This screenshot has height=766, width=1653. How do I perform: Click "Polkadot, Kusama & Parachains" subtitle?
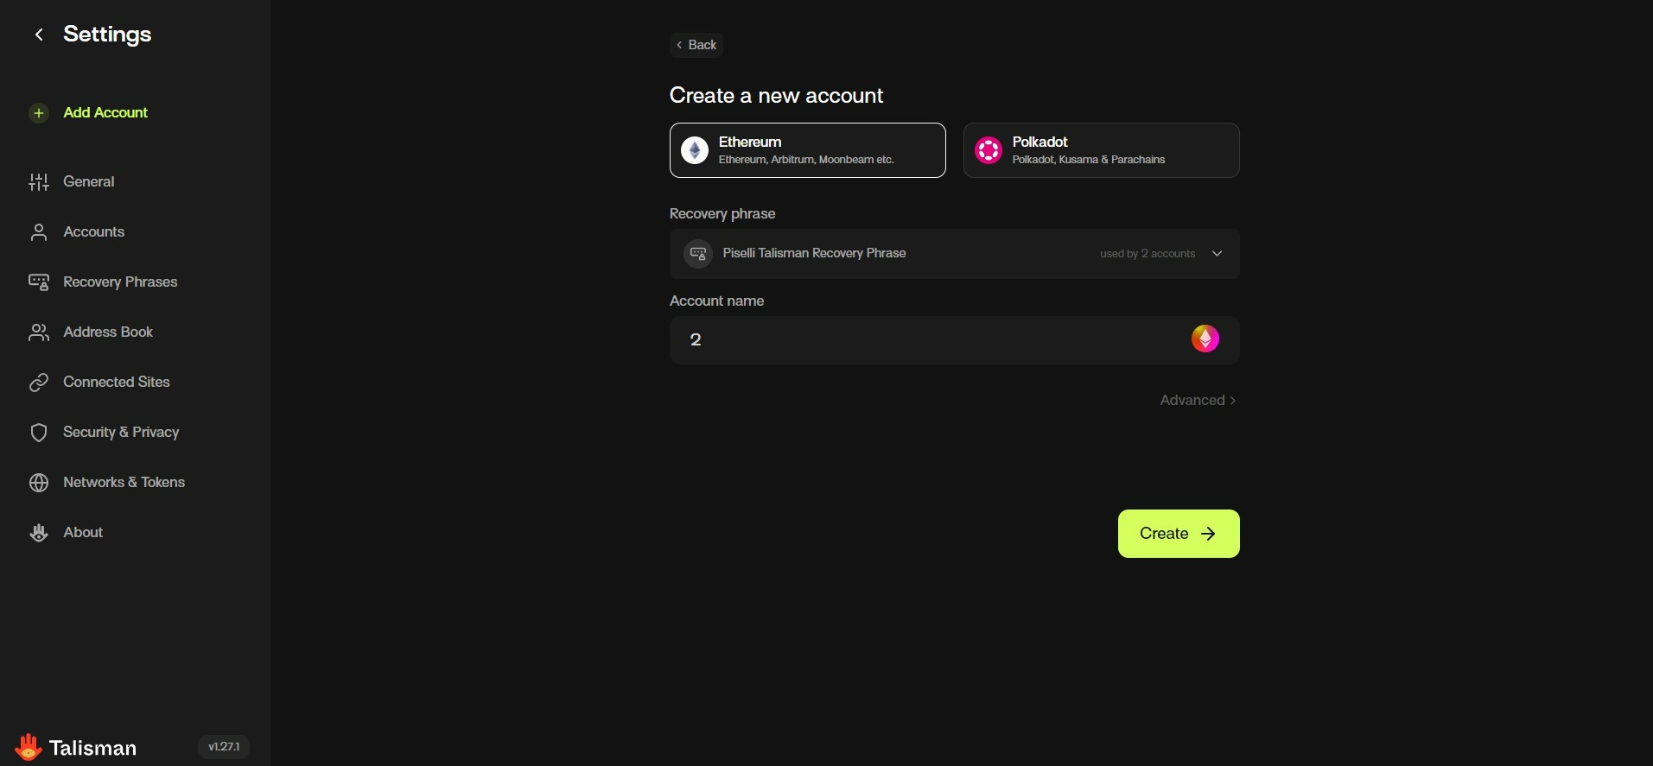click(x=1089, y=160)
